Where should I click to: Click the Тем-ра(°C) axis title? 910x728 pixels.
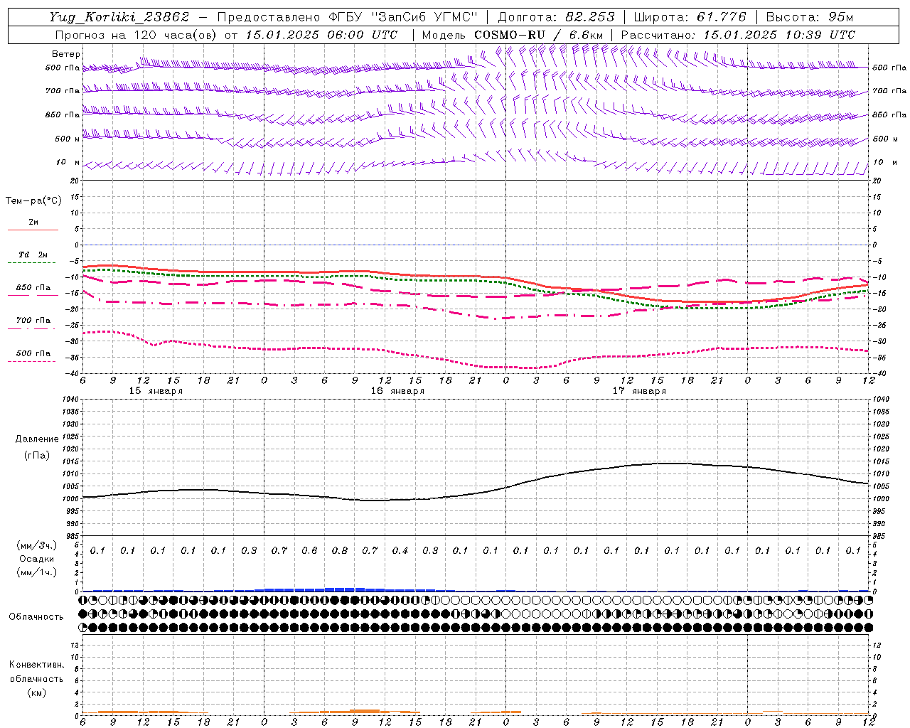coord(33,201)
